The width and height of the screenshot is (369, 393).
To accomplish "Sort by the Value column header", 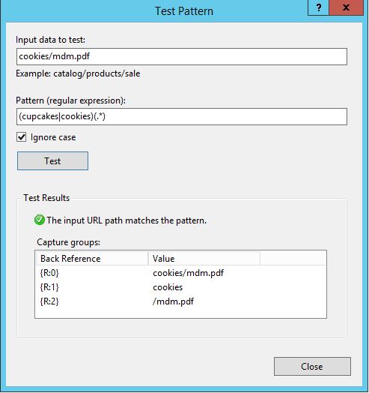I will pos(204,259).
